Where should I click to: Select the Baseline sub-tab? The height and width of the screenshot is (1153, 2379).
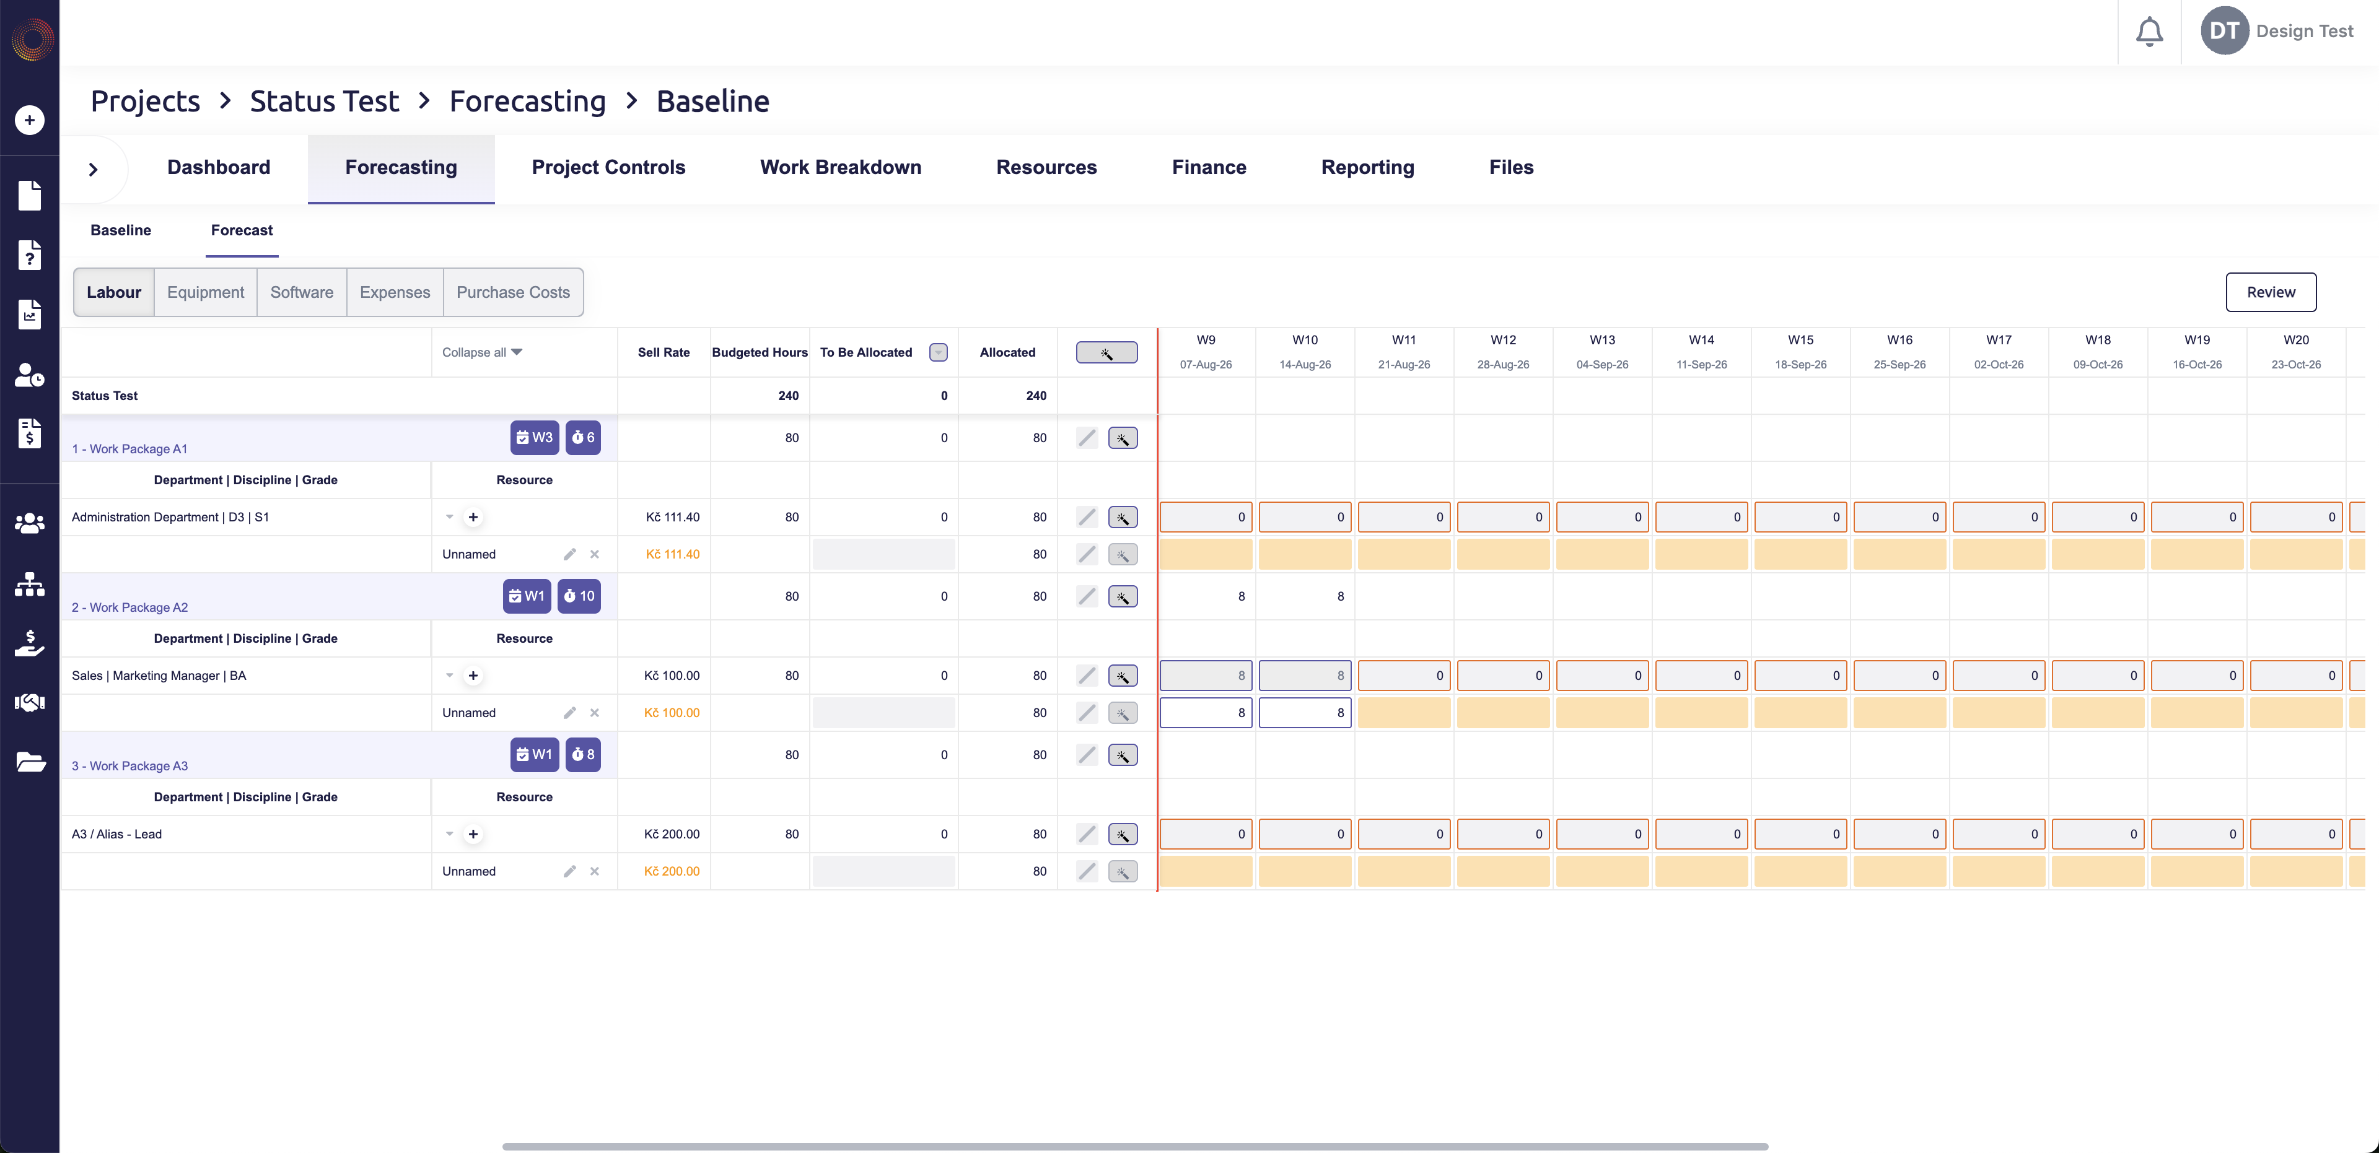(x=121, y=230)
